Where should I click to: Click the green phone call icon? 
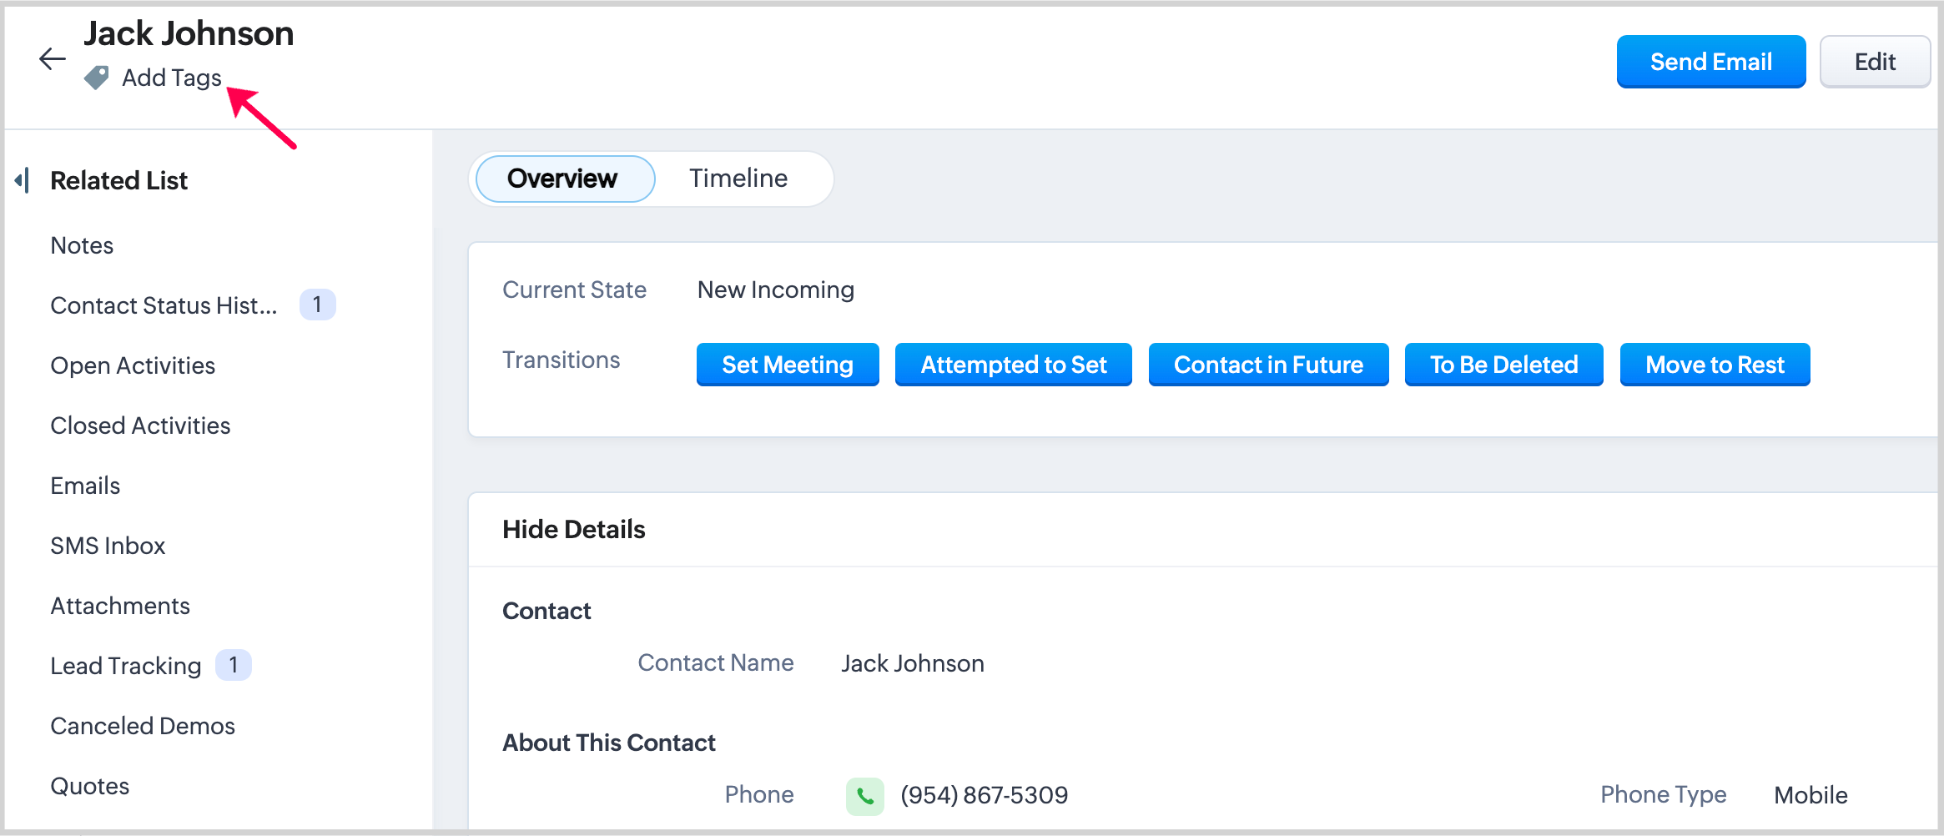pos(864,796)
